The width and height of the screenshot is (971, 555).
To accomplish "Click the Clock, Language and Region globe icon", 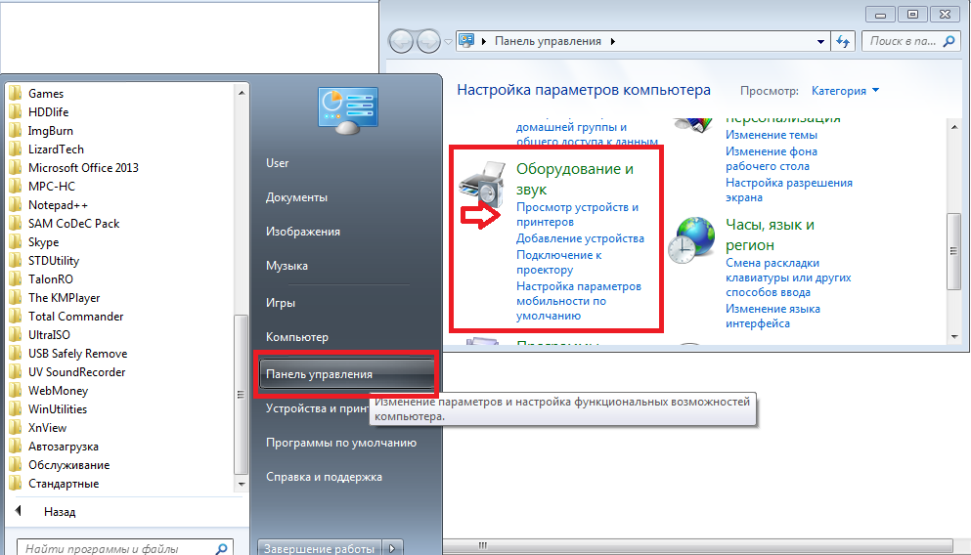I will [x=691, y=240].
